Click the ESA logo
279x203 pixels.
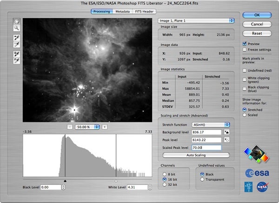pyautogui.click(x=257, y=173)
